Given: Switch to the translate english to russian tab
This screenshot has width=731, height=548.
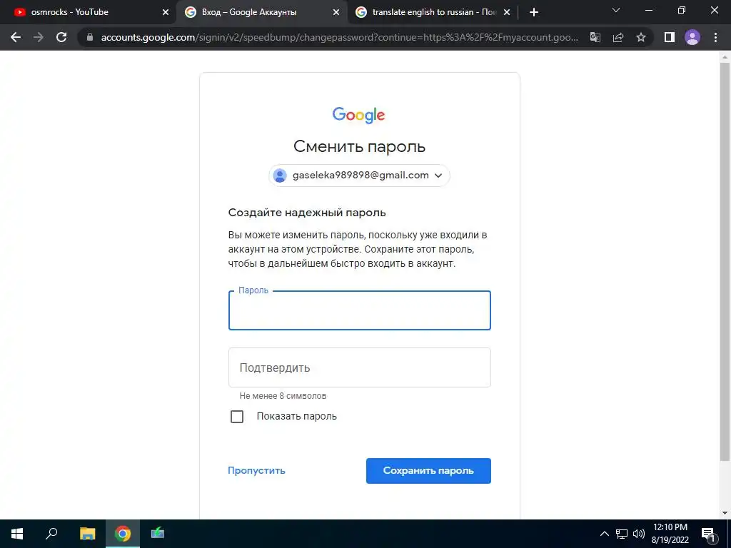Looking at the screenshot, I should 432,12.
